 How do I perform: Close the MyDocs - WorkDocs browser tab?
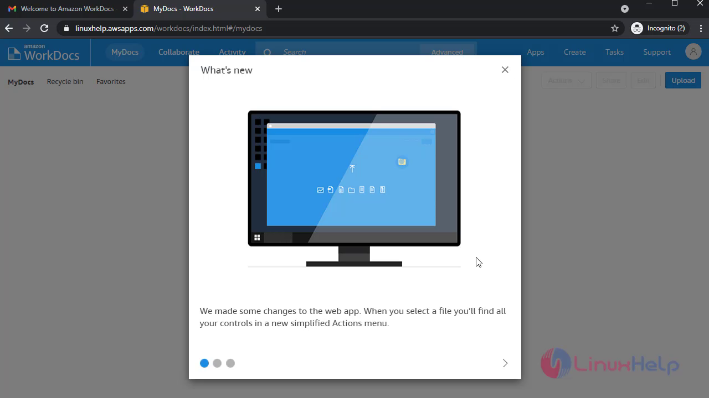click(258, 9)
